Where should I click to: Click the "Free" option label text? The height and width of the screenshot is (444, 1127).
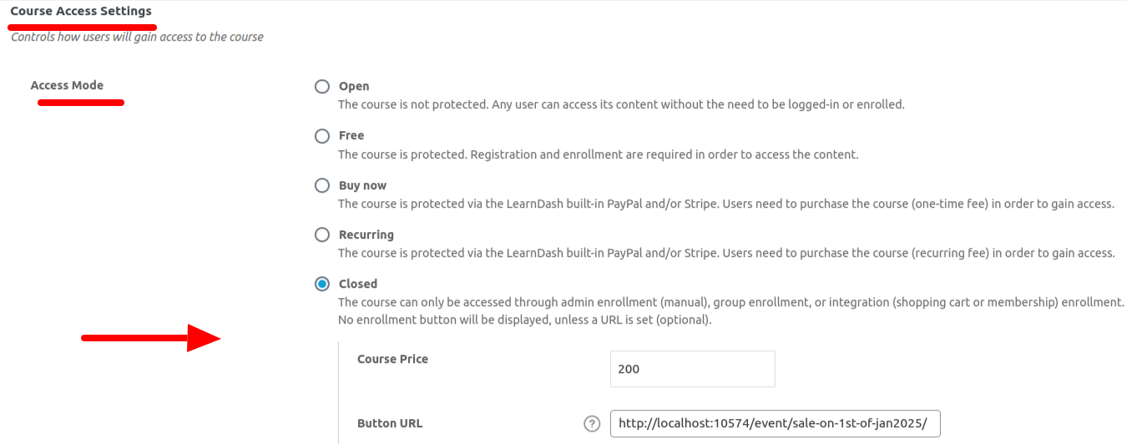(351, 135)
